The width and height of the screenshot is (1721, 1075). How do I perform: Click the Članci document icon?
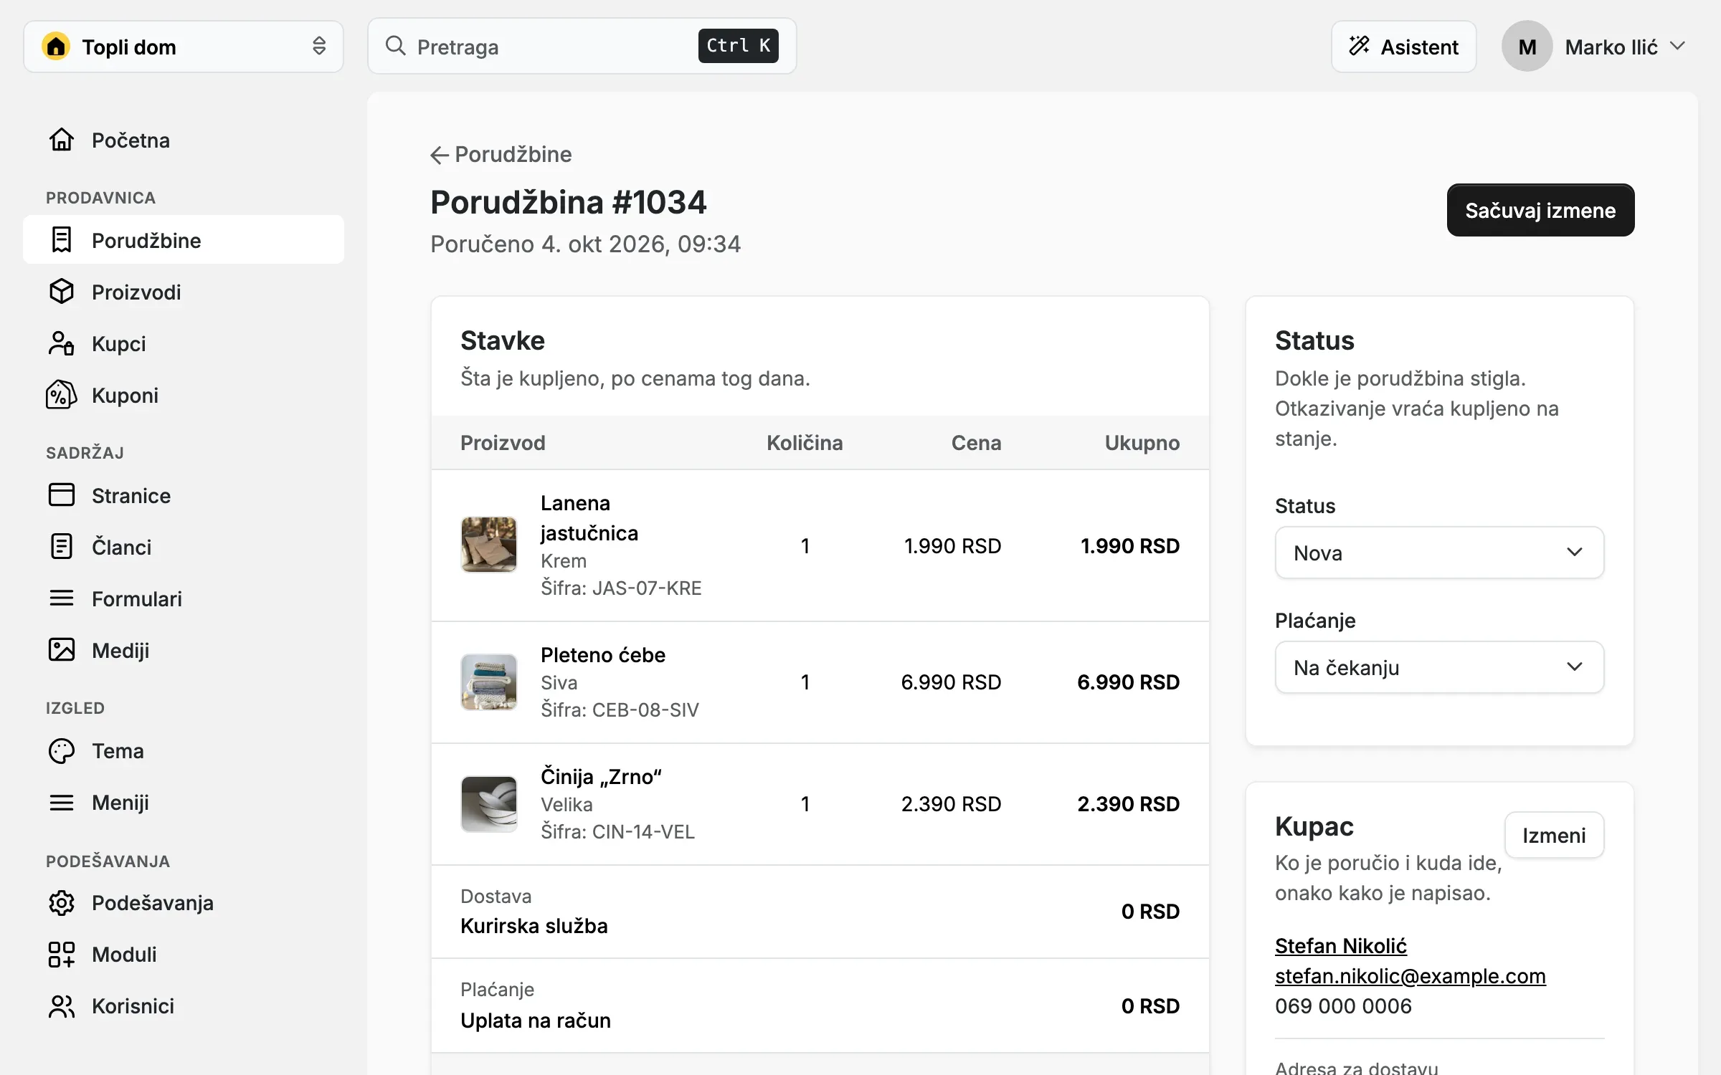point(62,547)
